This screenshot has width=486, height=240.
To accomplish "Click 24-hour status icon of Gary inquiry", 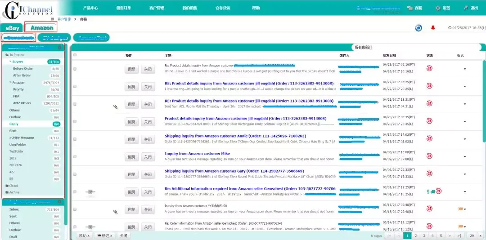I will (430, 174).
